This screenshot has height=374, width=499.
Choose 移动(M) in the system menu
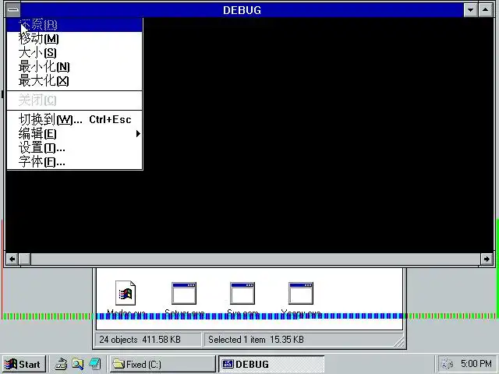click(x=75, y=39)
